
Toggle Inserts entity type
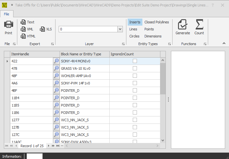point(135,22)
